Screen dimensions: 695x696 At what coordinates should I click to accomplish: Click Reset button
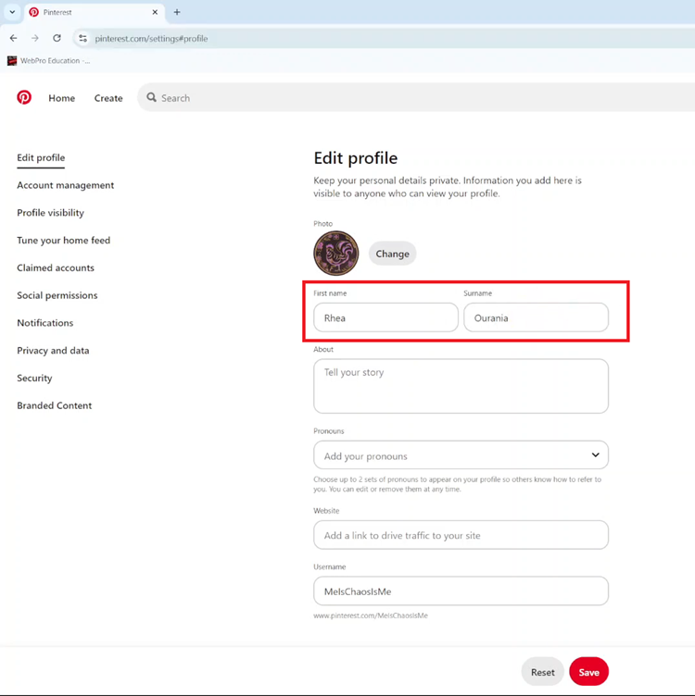tap(543, 672)
